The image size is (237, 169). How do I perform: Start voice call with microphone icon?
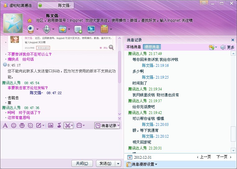[47, 29]
